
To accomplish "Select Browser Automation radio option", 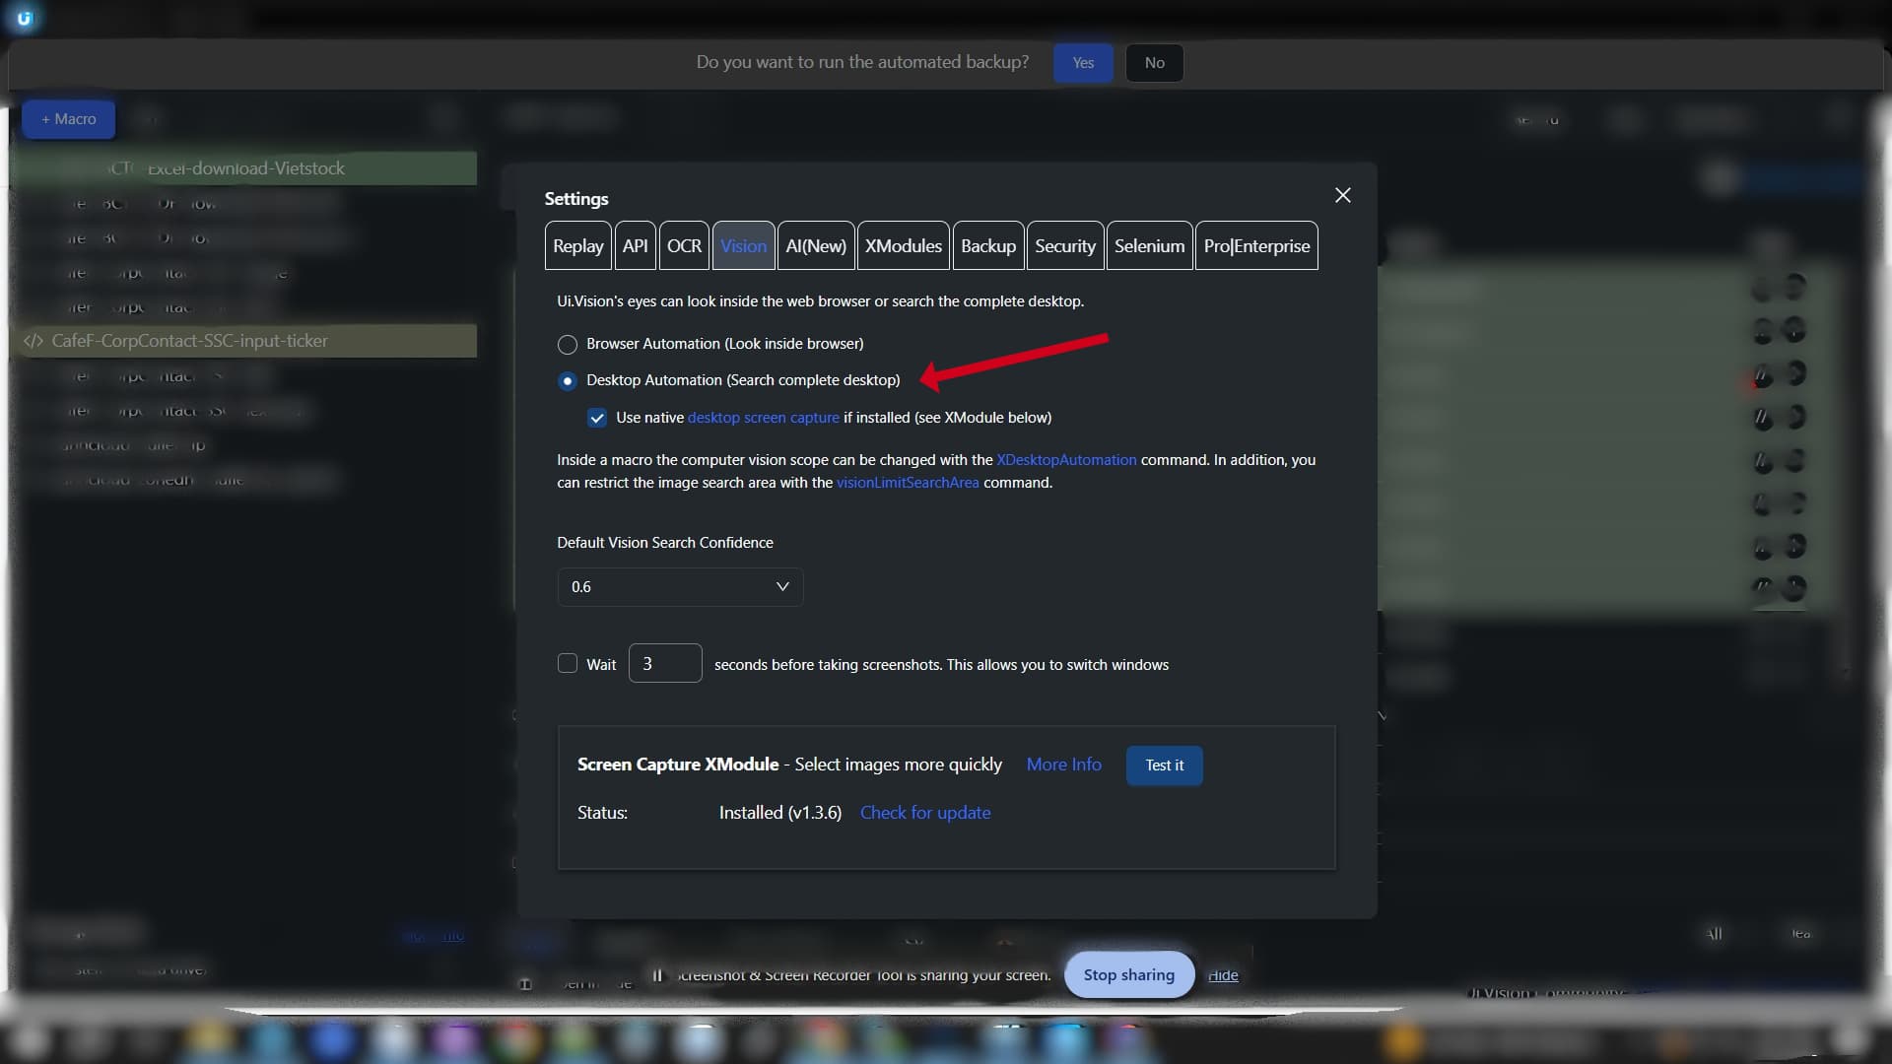I will click(x=567, y=345).
